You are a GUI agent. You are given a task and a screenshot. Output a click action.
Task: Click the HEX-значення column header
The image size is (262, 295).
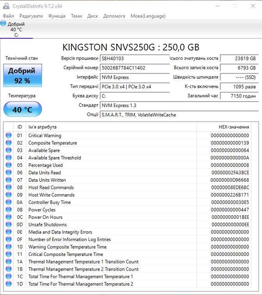[224, 127]
